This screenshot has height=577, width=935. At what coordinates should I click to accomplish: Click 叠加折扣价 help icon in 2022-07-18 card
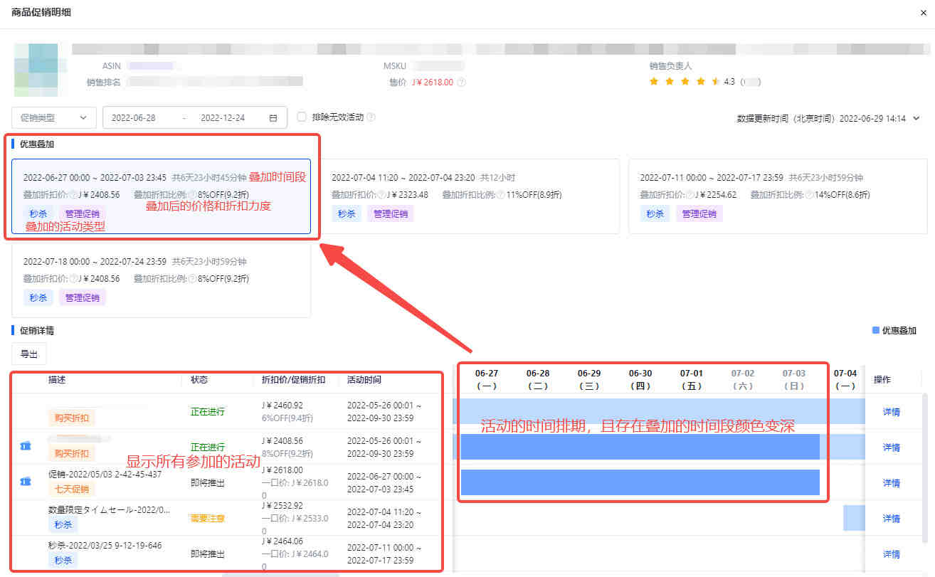(x=72, y=279)
